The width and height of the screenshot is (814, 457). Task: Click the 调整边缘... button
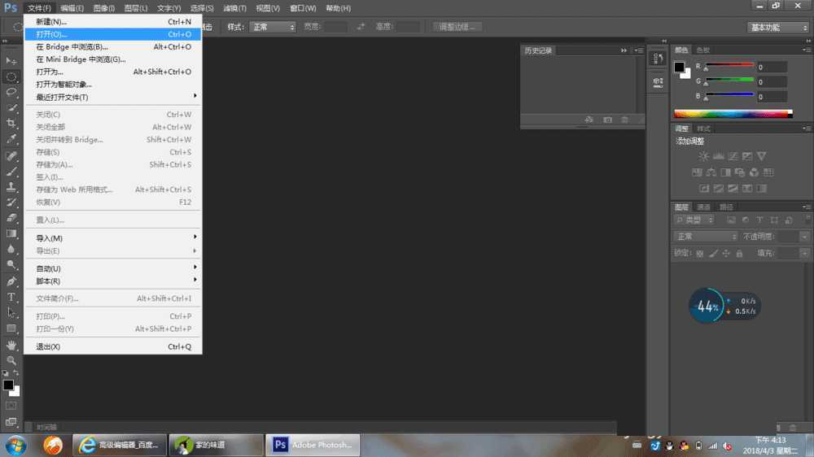coord(457,27)
